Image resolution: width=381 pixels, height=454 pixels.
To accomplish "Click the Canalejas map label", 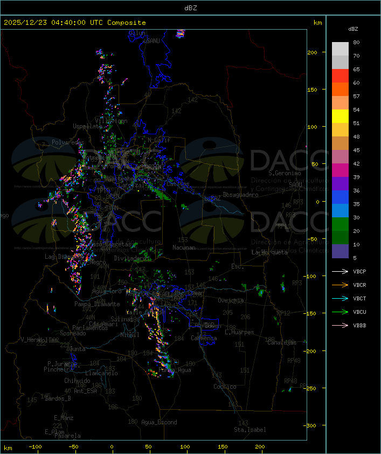I will point(282,342).
